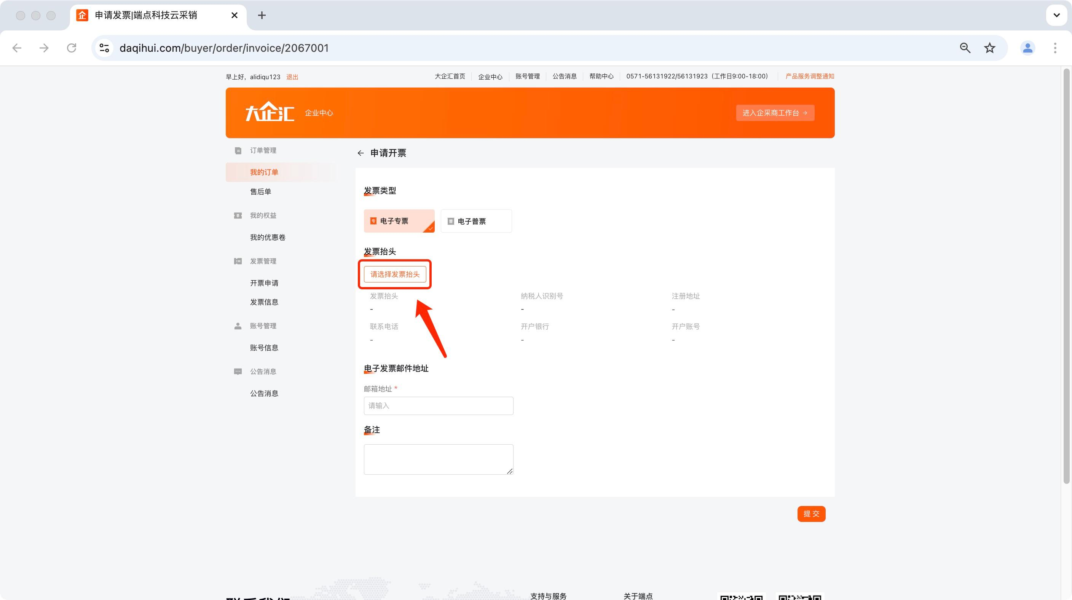Go back using arrow beside 申请开票

pos(361,153)
